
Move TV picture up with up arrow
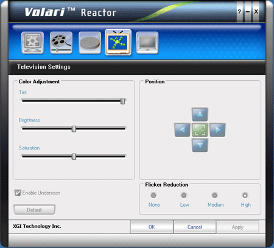[200, 114]
